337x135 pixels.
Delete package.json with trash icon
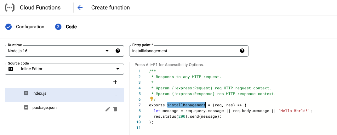[x=115, y=109]
